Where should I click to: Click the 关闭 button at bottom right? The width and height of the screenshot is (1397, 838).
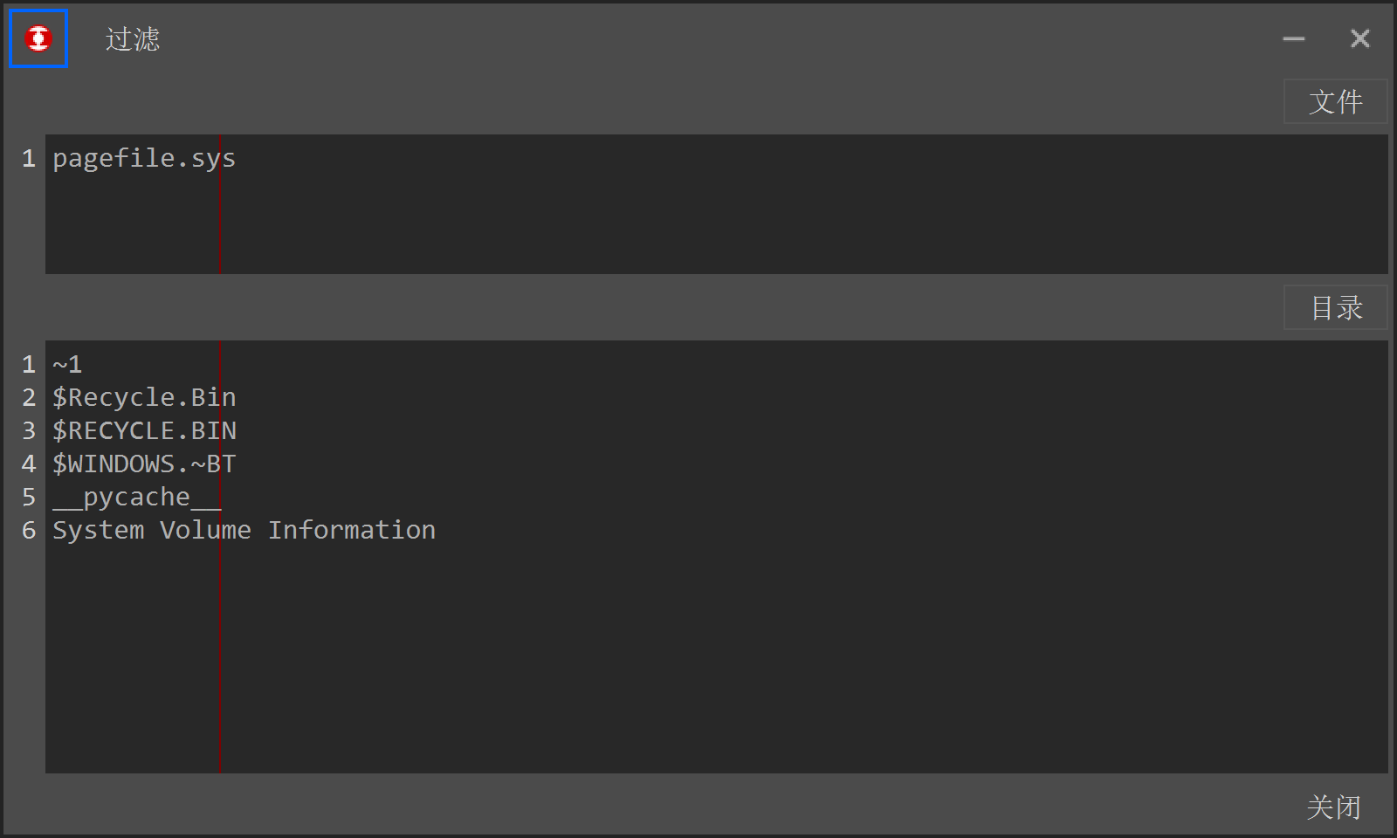click(1333, 807)
